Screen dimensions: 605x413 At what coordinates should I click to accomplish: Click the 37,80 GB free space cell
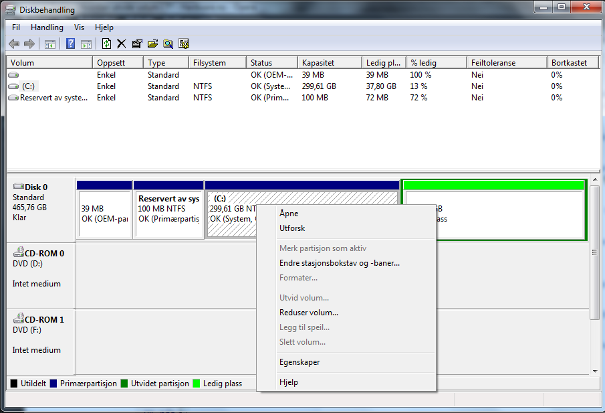(x=381, y=86)
